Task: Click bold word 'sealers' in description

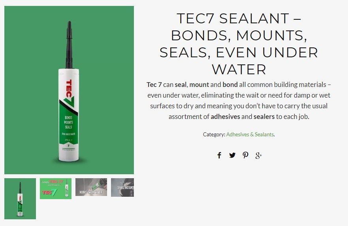Action: (264, 117)
